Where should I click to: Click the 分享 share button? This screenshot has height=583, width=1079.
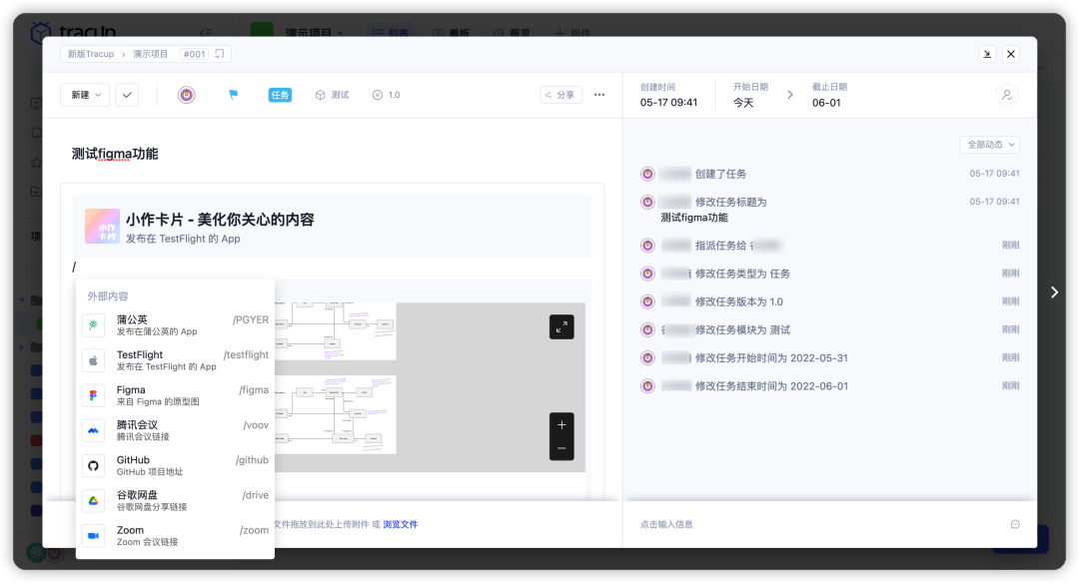(x=561, y=95)
